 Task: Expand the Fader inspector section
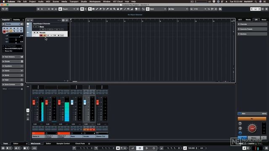click(x=13, y=80)
